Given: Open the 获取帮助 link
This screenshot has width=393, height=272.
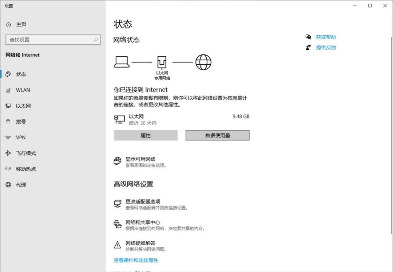Looking at the screenshot, I should point(326,37).
